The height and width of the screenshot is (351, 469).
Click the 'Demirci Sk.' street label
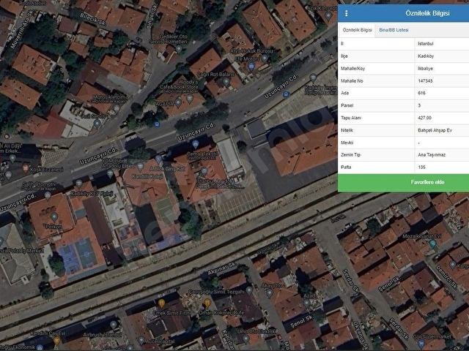(446, 276)
